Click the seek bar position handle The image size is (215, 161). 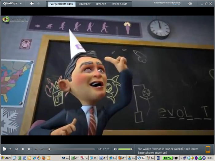point(49,149)
